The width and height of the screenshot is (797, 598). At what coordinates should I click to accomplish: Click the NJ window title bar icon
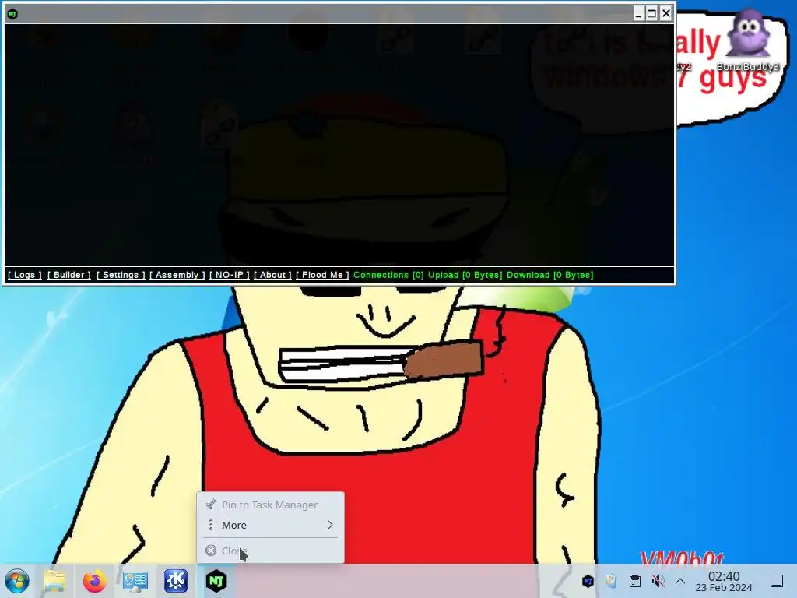(x=12, y=14)
